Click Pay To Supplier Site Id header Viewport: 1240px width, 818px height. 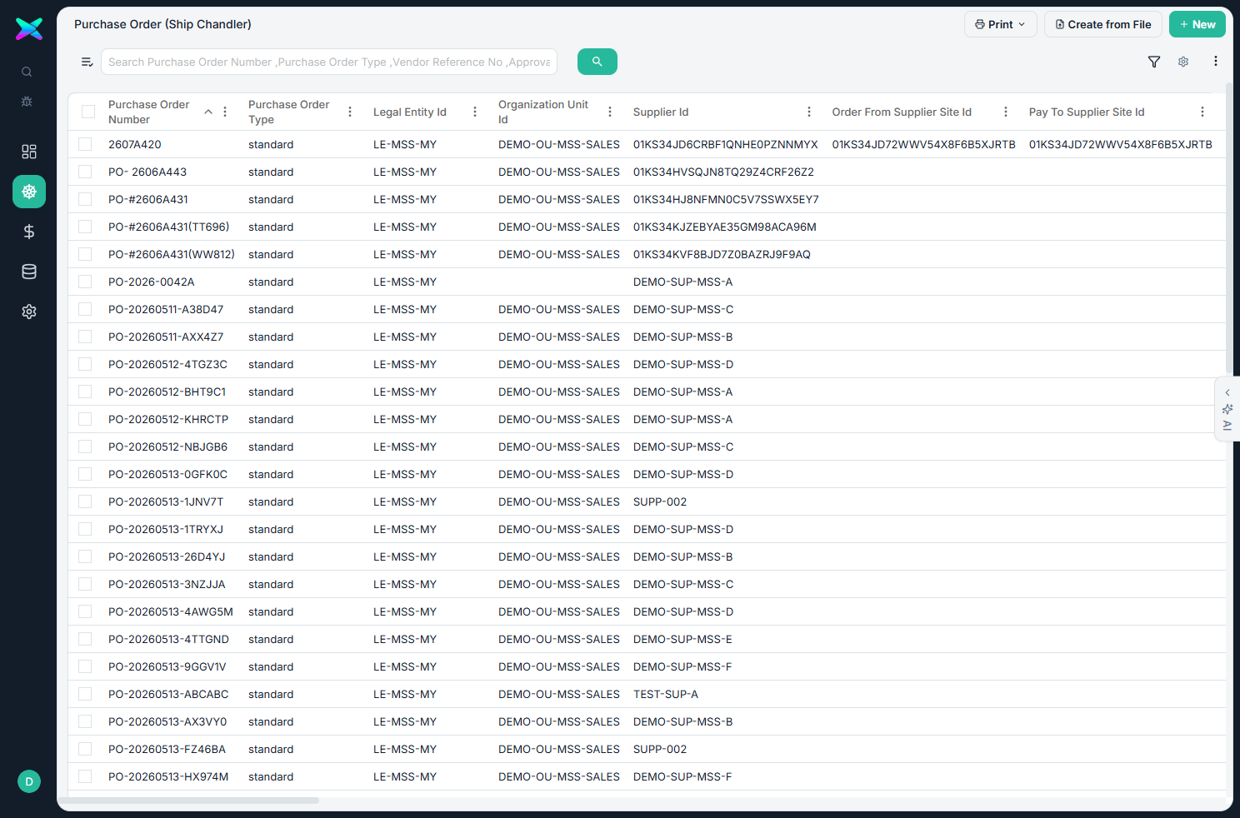coord(1087,112)
